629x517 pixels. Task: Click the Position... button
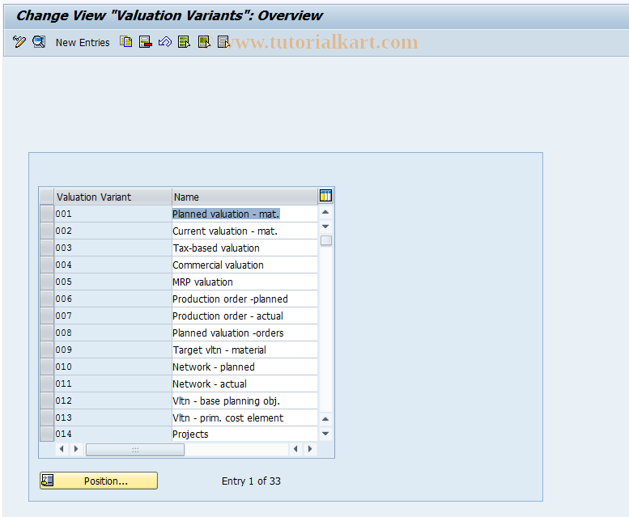[99, 481]
